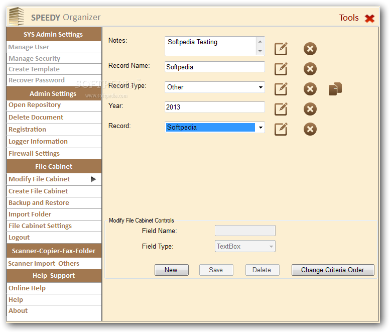Click the copy icon beside Record Type

335,89
